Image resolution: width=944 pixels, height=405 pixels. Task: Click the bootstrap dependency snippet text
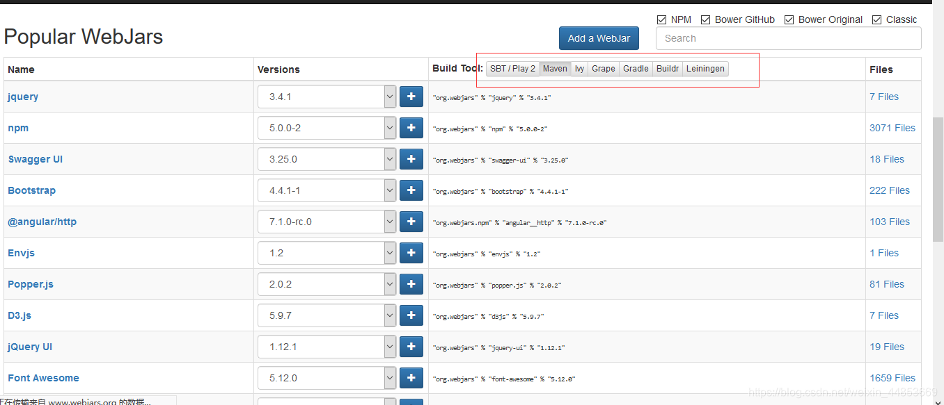501,192
